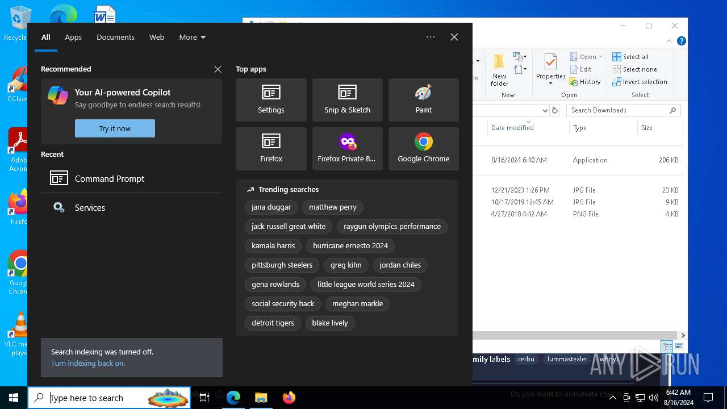Image resolution: width=727 pixels, height=409 pixels.
Task: Search trending kamala harris
Action: click(x=273, y=246)
